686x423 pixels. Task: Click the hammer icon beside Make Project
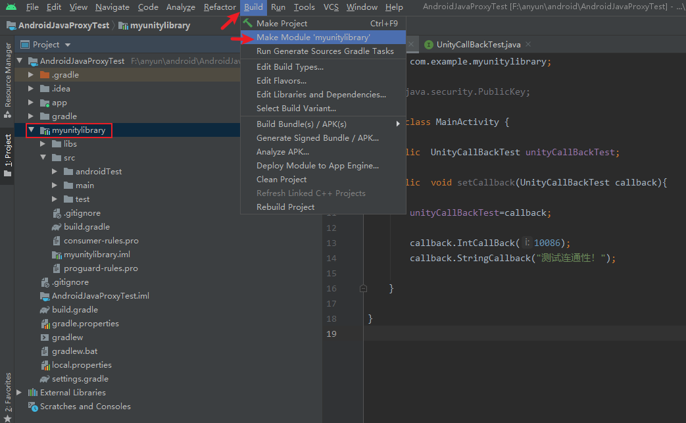247,23
